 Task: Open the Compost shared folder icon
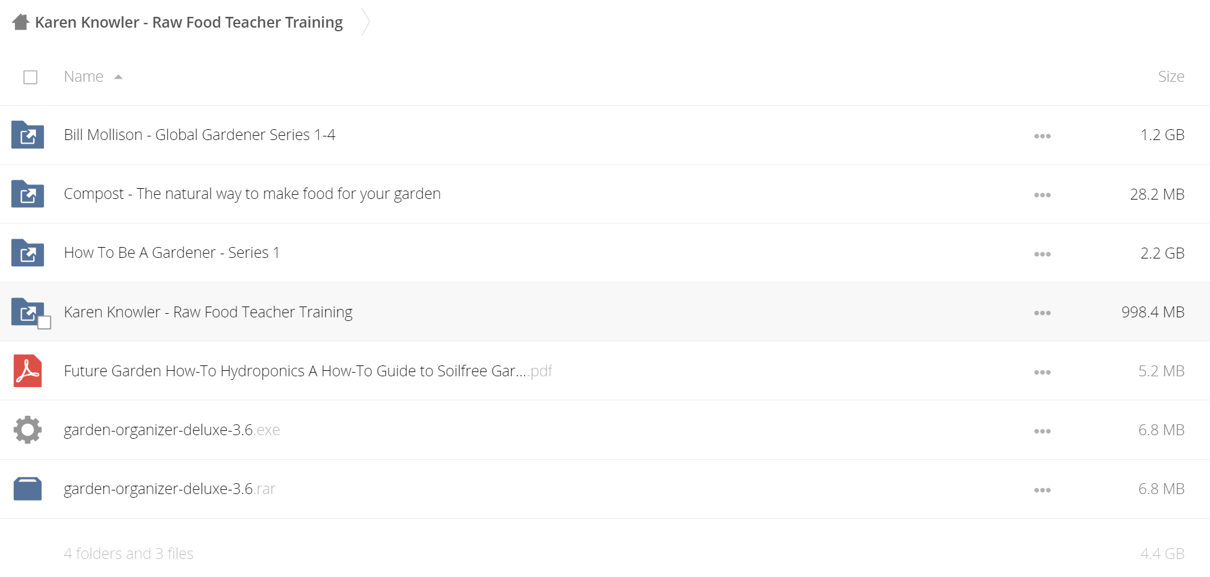coord(28,194)
